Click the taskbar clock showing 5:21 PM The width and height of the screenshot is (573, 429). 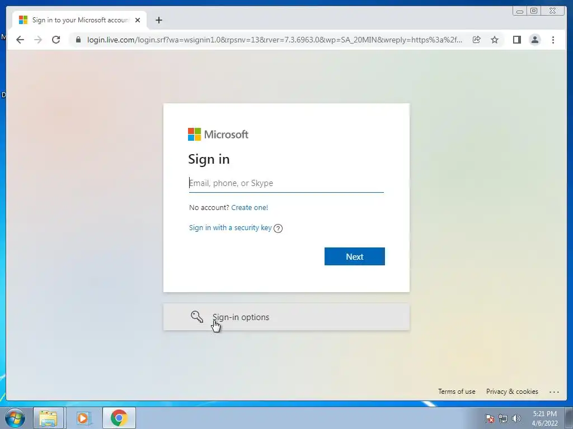click(544, 418)
